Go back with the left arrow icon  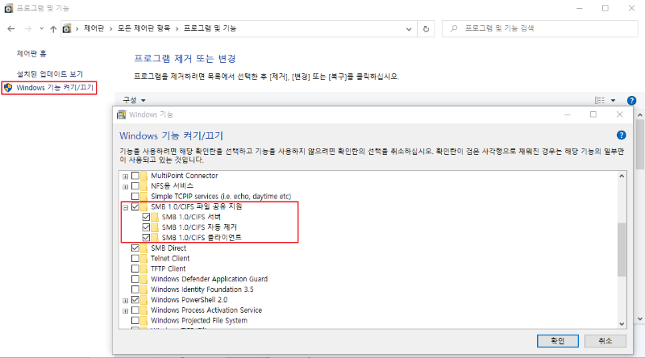coord(11,29)
